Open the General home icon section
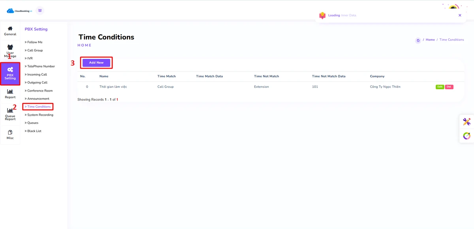The height and width of the screenshot is (229, 474). pyautogui.click(x=10, y=31)
